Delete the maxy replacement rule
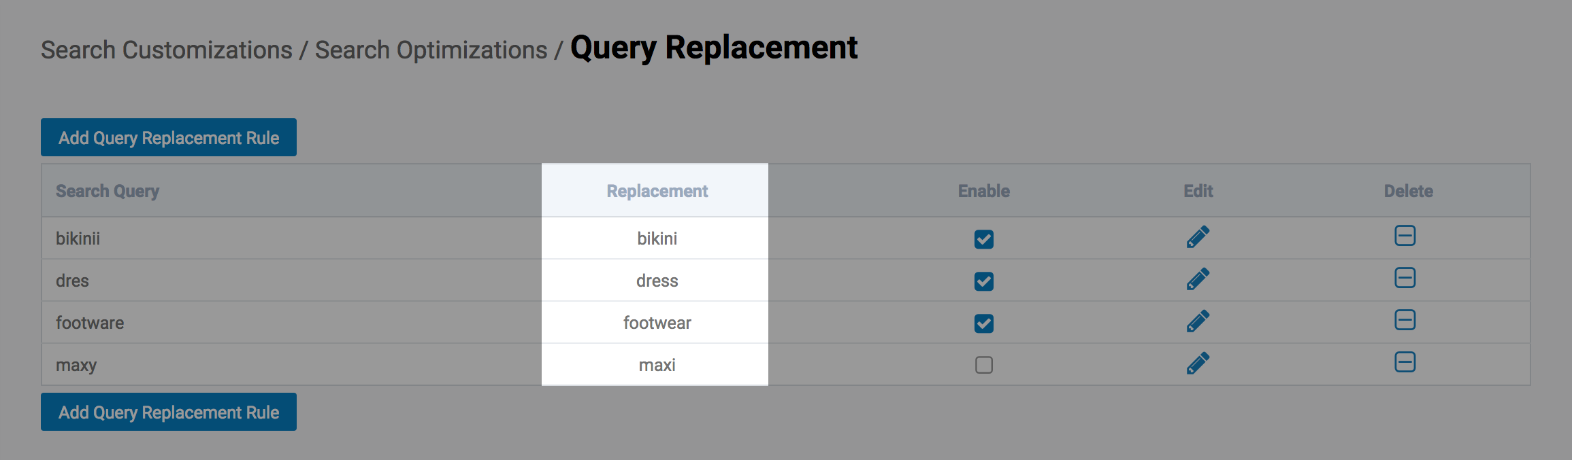This screenshot has height=460, width=1572. pos(1405,362)
